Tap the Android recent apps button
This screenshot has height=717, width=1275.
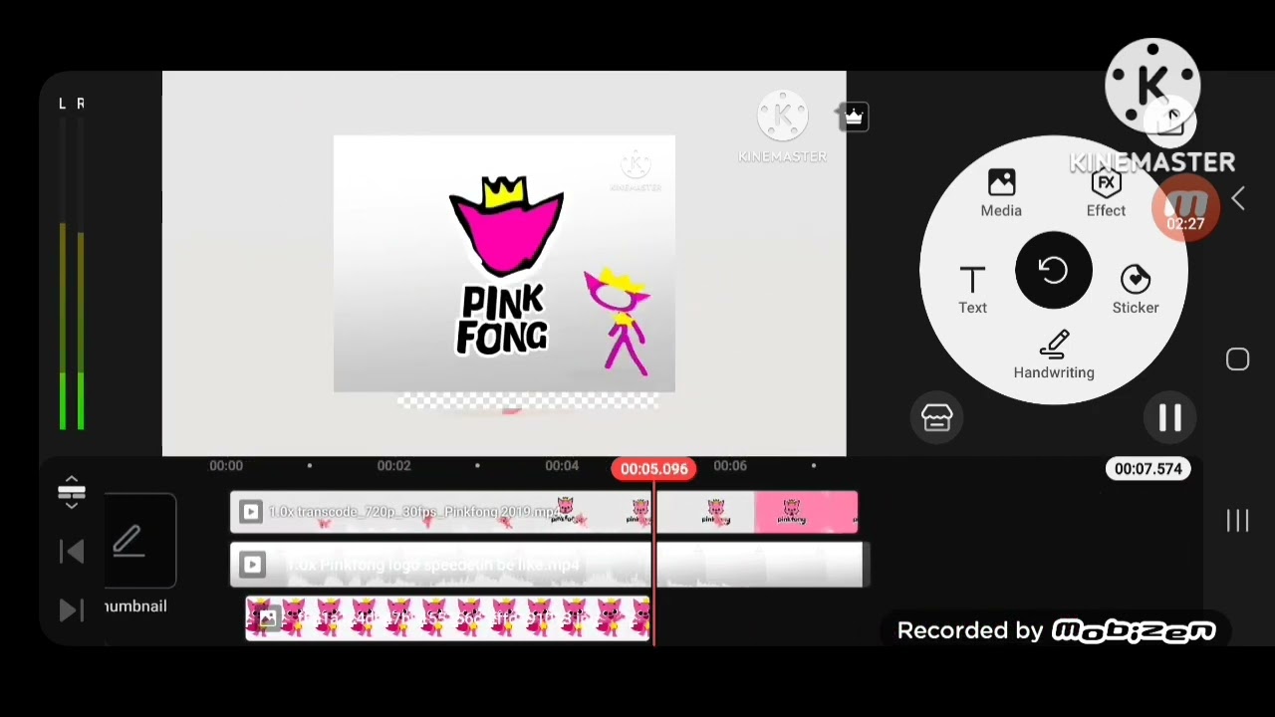click(x=1237, y=520)
